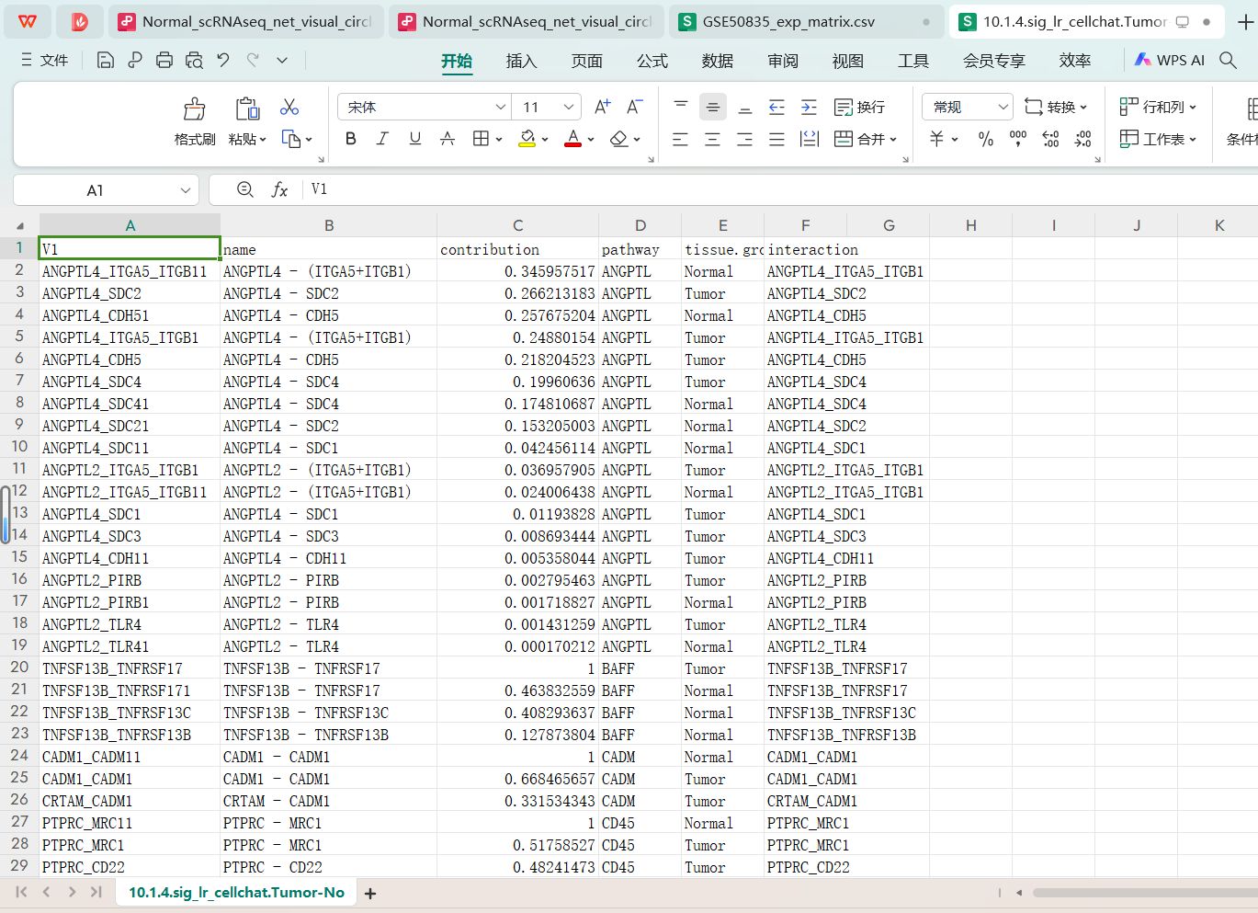
Task: Click the insert function fx icon
Action: [x=279, y=189]
